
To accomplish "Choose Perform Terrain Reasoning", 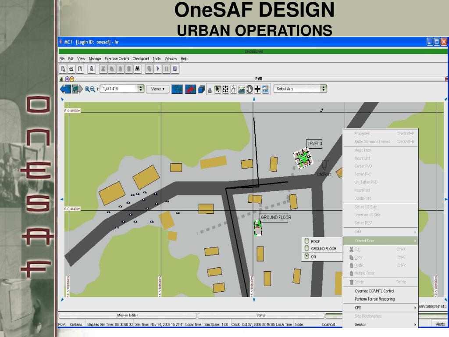I will coord(380,299).
